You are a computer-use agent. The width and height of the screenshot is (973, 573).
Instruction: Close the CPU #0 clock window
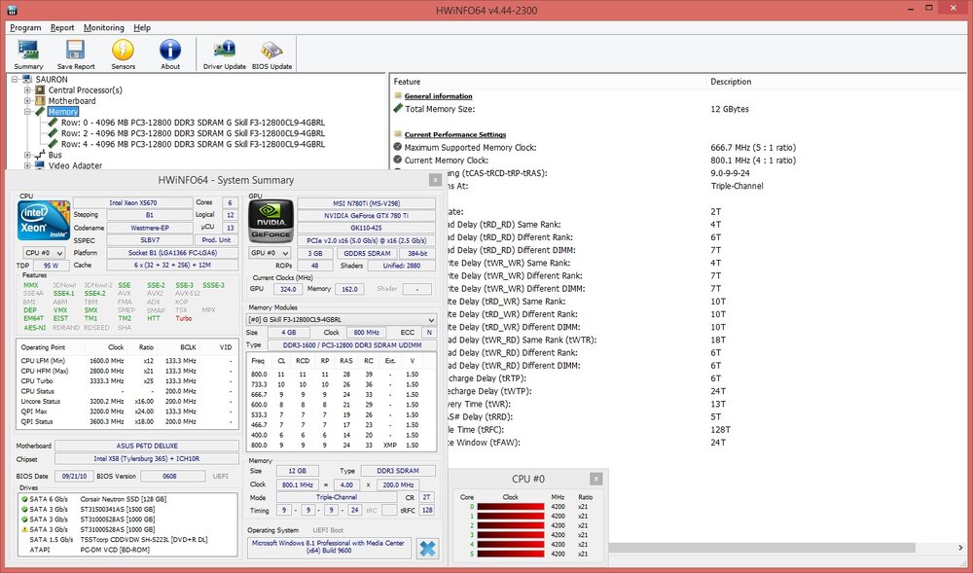click(x=595, y=479)
